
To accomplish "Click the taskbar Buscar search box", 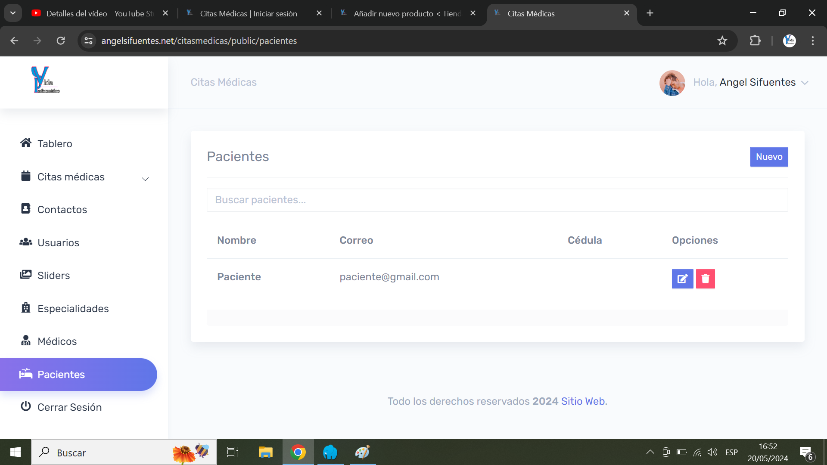I will pos(124,453).
